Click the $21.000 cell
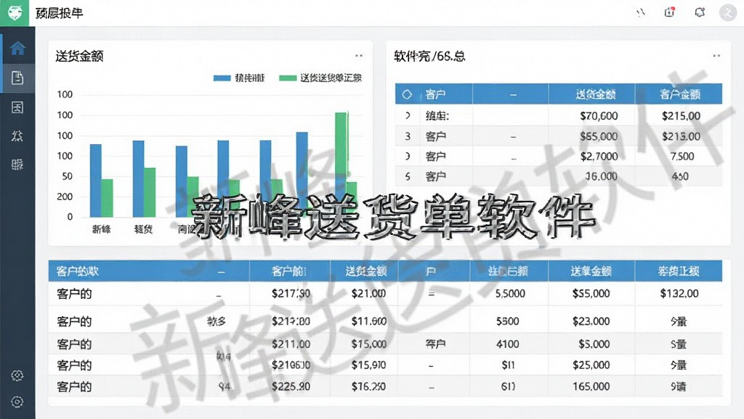Viewport: 744px width, 419px height. (x=368, y=294)
